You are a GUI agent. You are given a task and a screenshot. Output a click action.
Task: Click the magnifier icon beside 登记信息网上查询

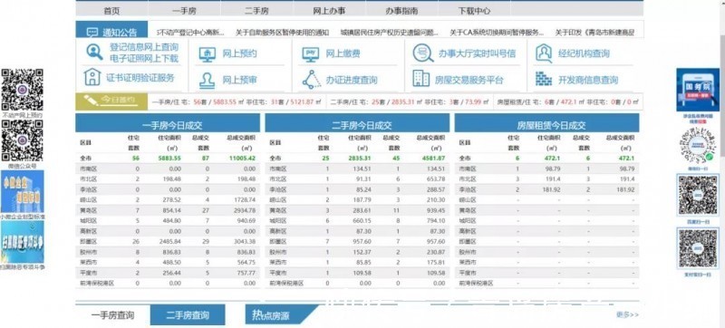[94, 52]
